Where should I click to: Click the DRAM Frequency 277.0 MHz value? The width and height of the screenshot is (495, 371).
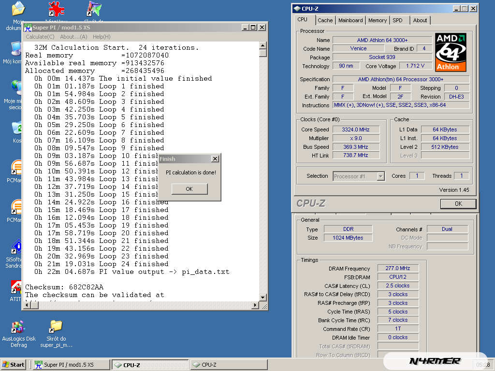coord(398,268)
